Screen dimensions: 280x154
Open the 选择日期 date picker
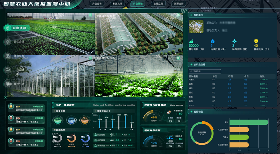(x=205, y=71)
